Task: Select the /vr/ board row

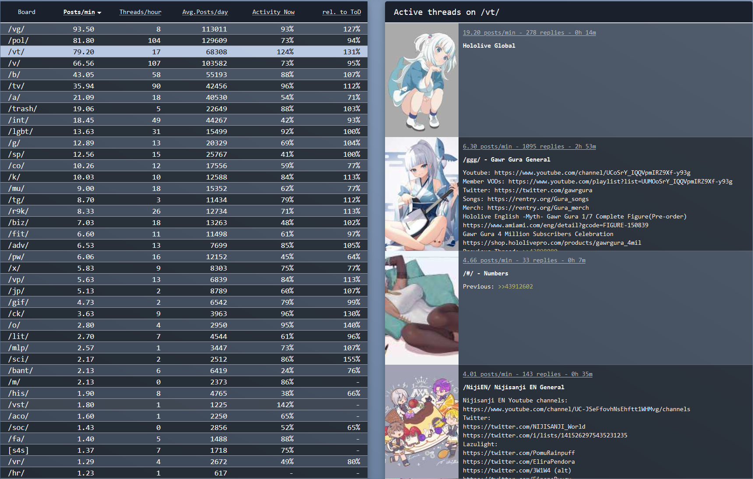Action: (184, 461)
